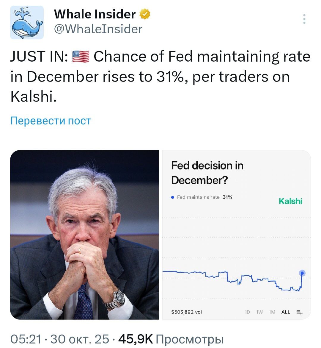Click the blue legend dot for Fed maintains rate

173,197
